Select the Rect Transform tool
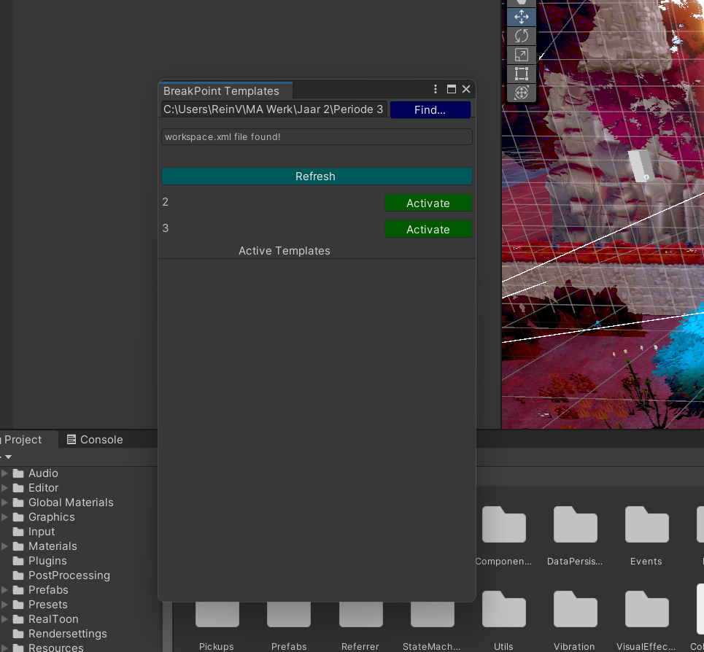704x652 pixels. pyautogui.click(x=521, y=73)
